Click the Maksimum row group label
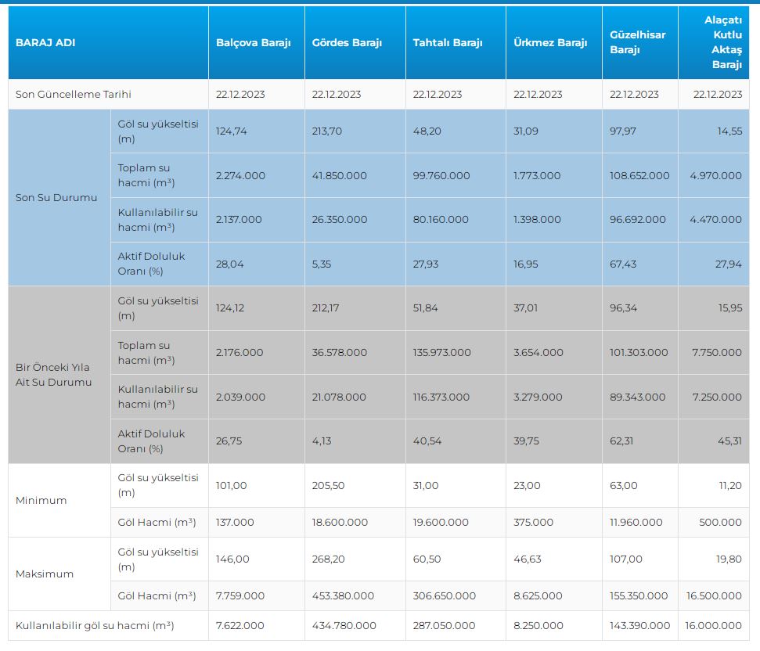Screen dimensions: 760x651 pos(45,574)
